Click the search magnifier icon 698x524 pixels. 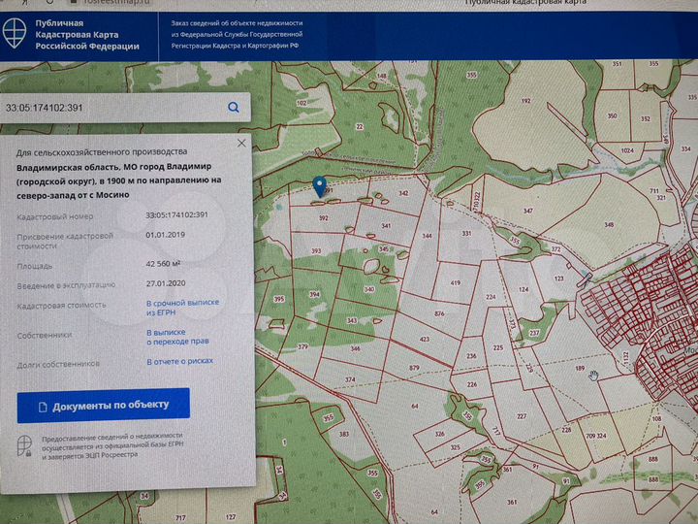234,108
